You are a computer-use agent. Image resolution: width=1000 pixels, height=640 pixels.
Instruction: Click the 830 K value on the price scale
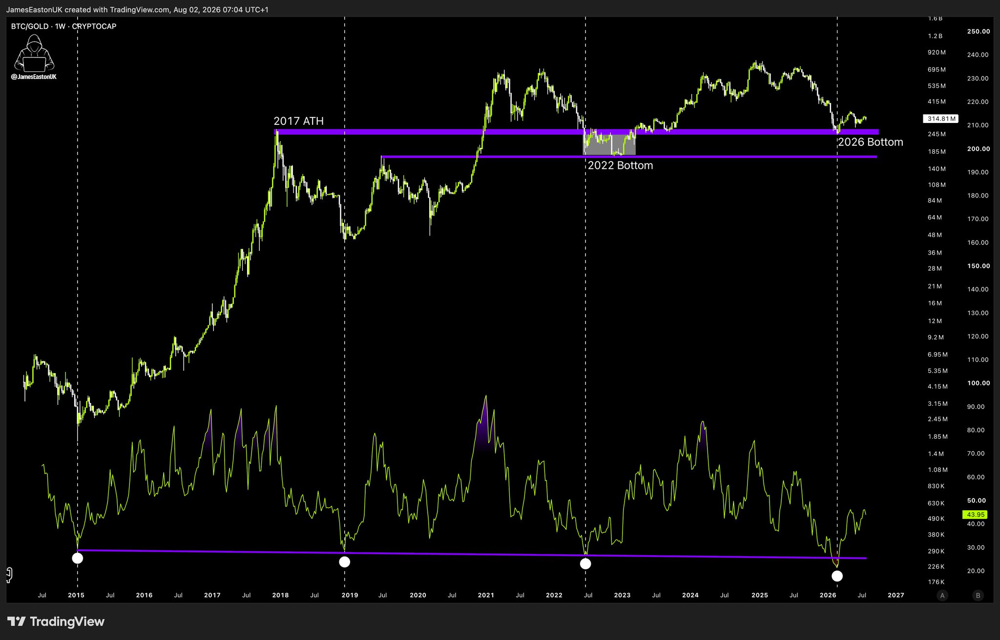click(937, 486)
